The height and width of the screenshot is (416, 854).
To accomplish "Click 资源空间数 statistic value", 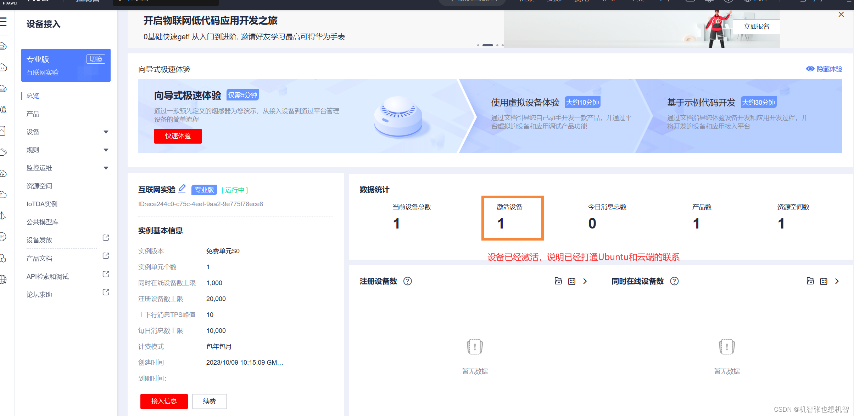I will click(x=781, y=224).
